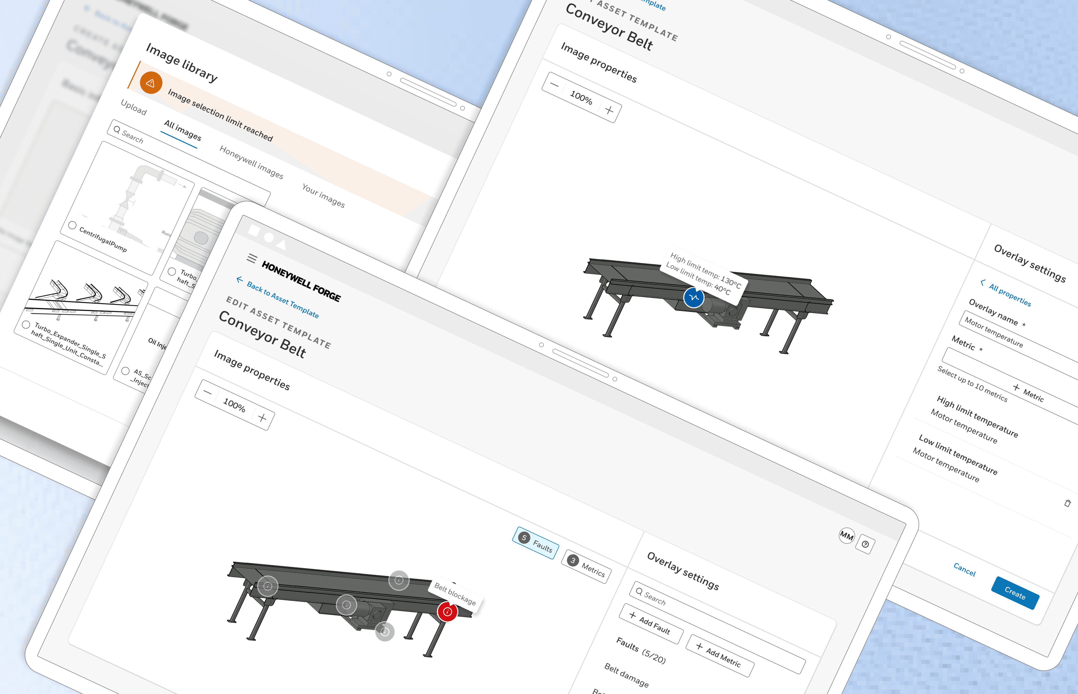The image size is (1078, 694).
Task: Switch to the Honeywell images tab
Action: [251, 162]
